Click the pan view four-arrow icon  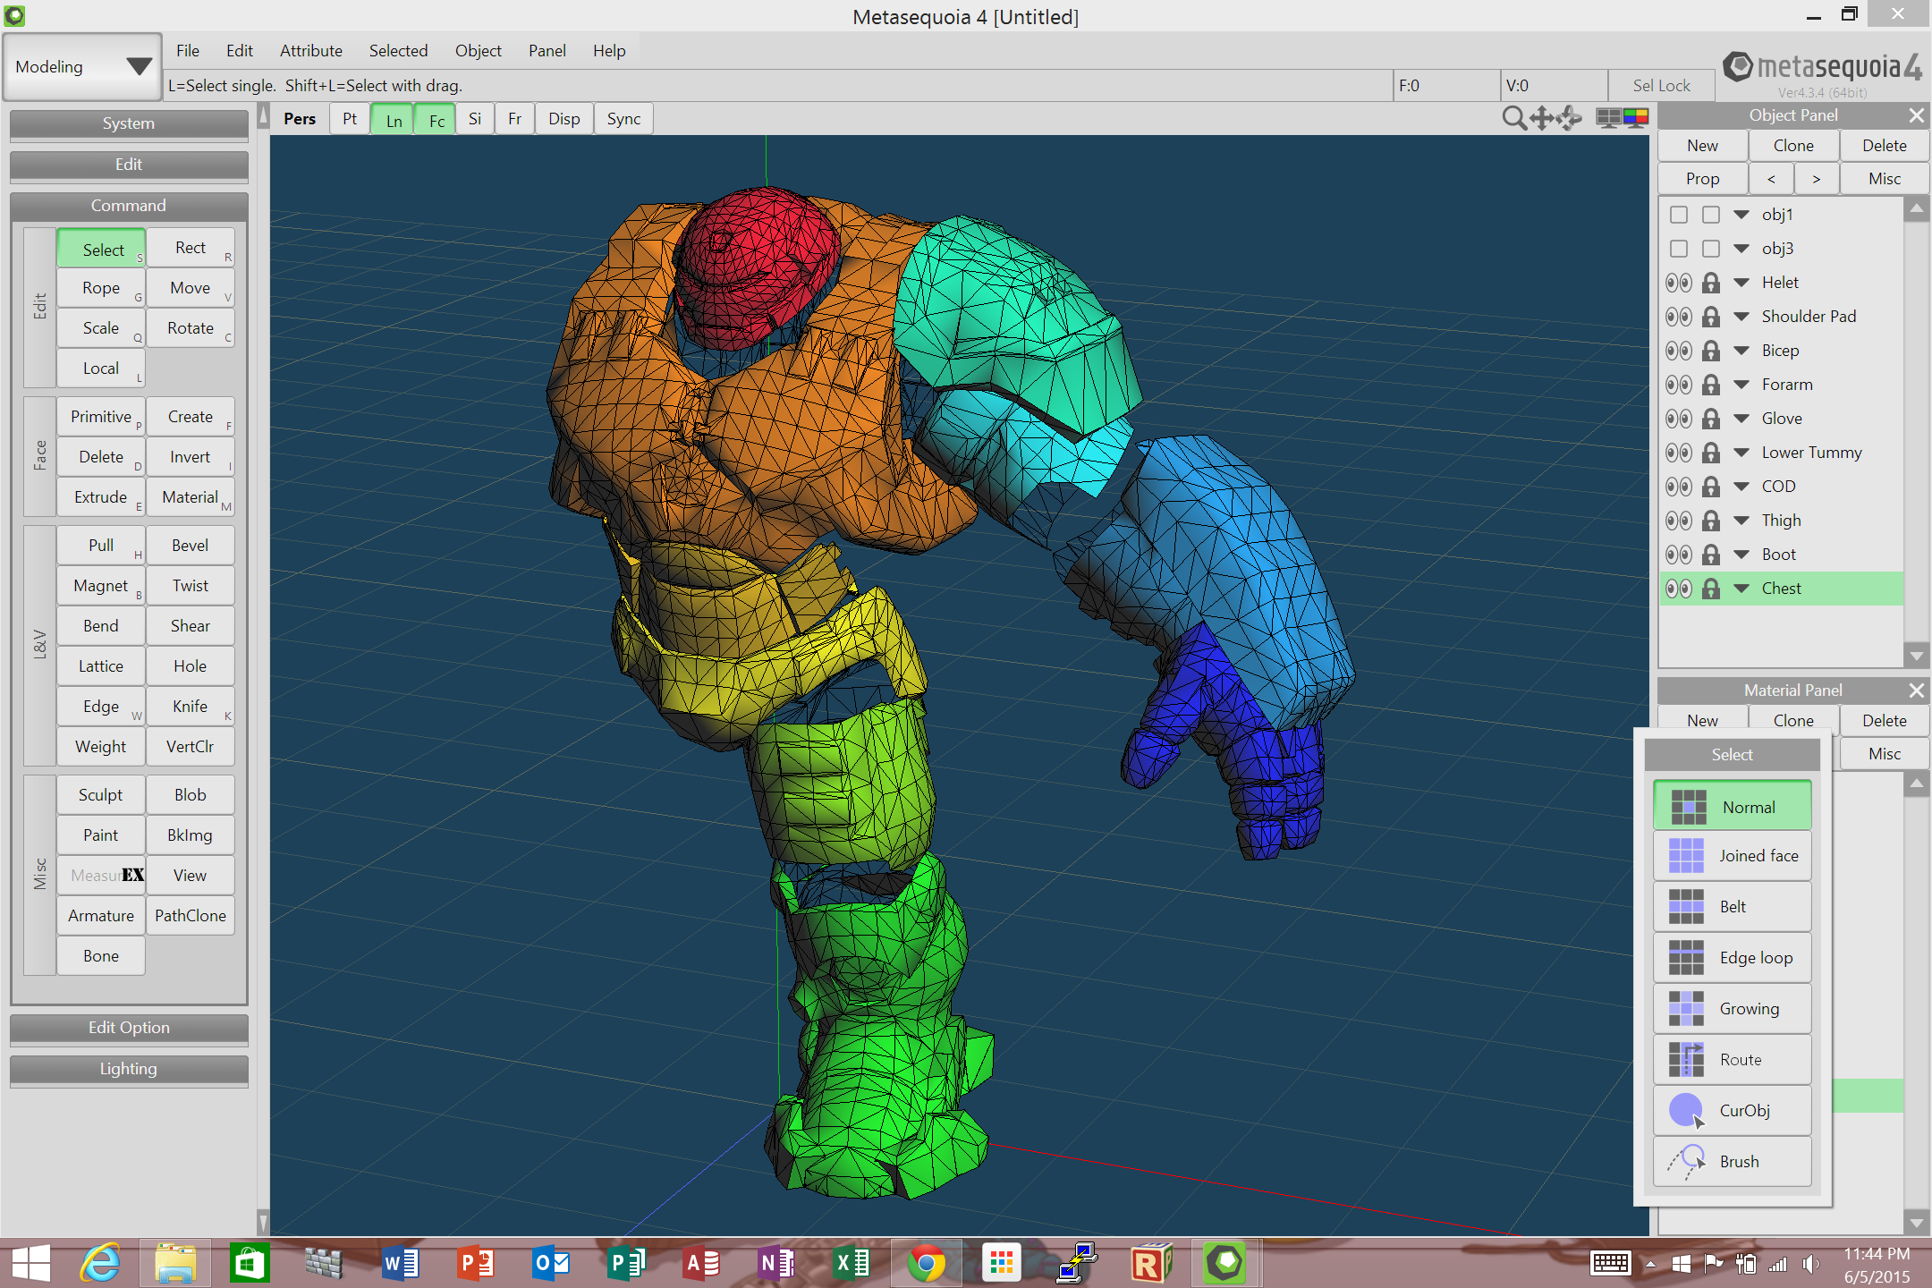coord(1542,118)
